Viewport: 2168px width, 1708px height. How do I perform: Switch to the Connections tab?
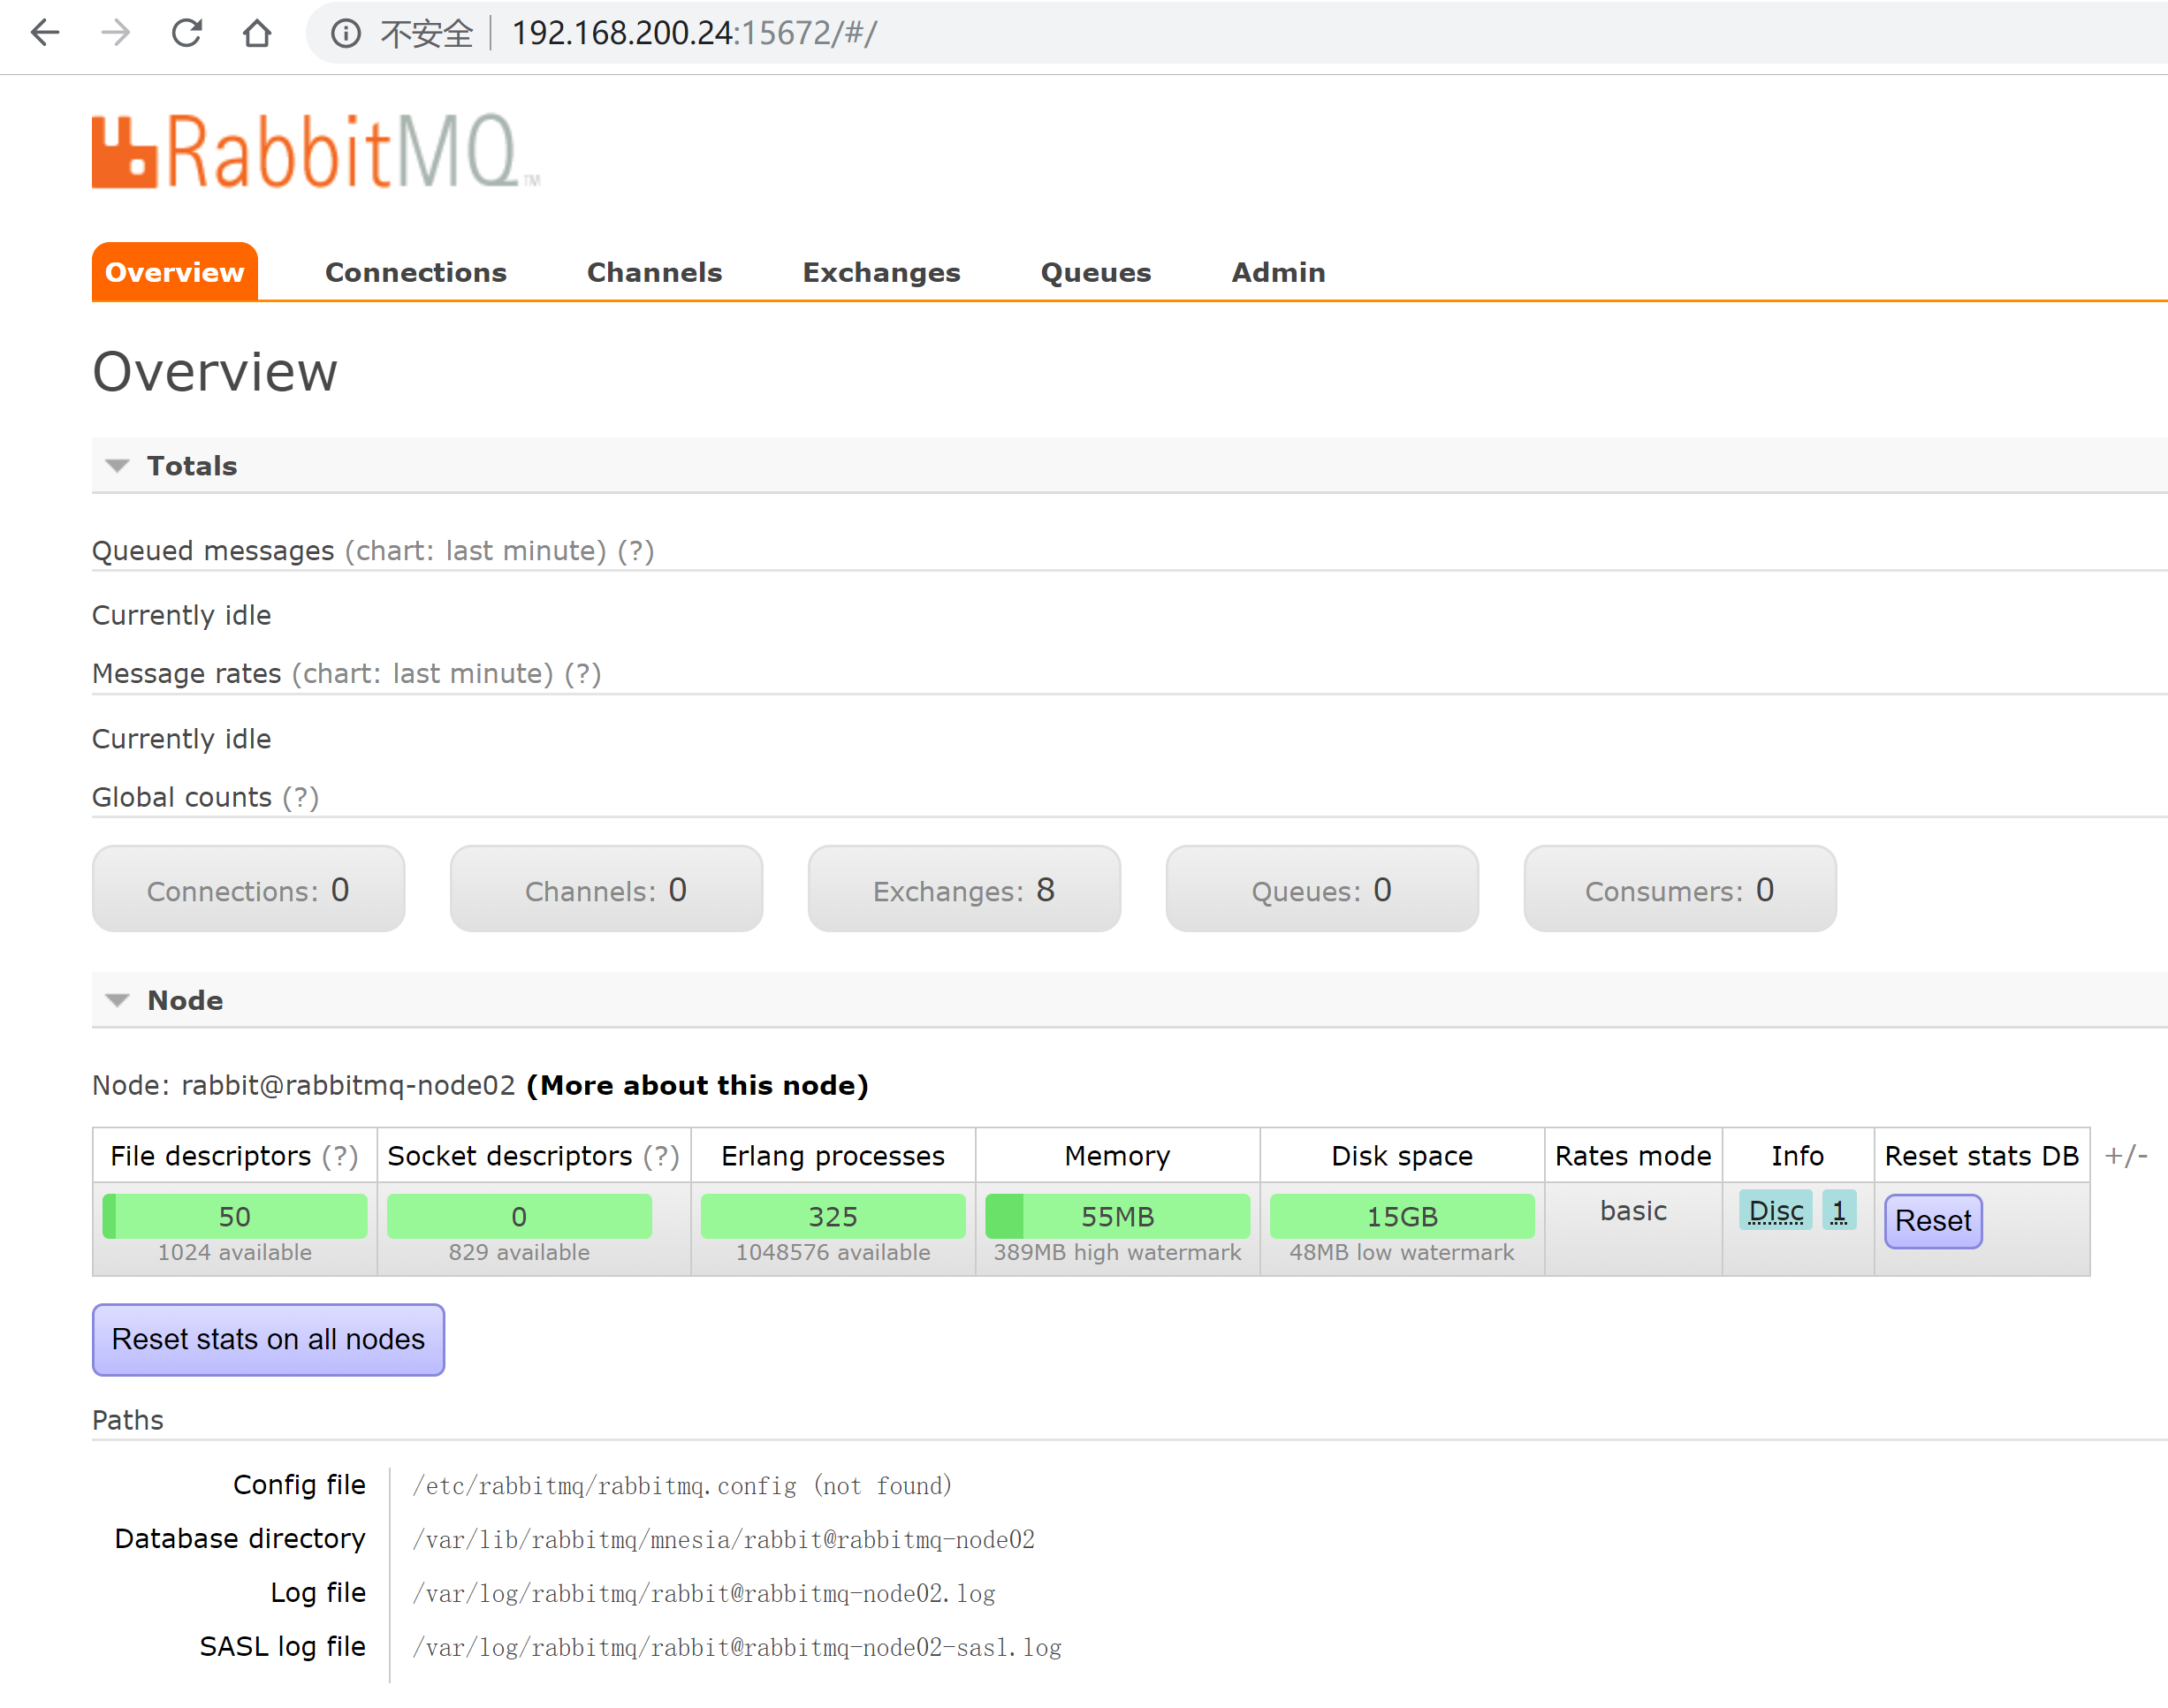415,272
